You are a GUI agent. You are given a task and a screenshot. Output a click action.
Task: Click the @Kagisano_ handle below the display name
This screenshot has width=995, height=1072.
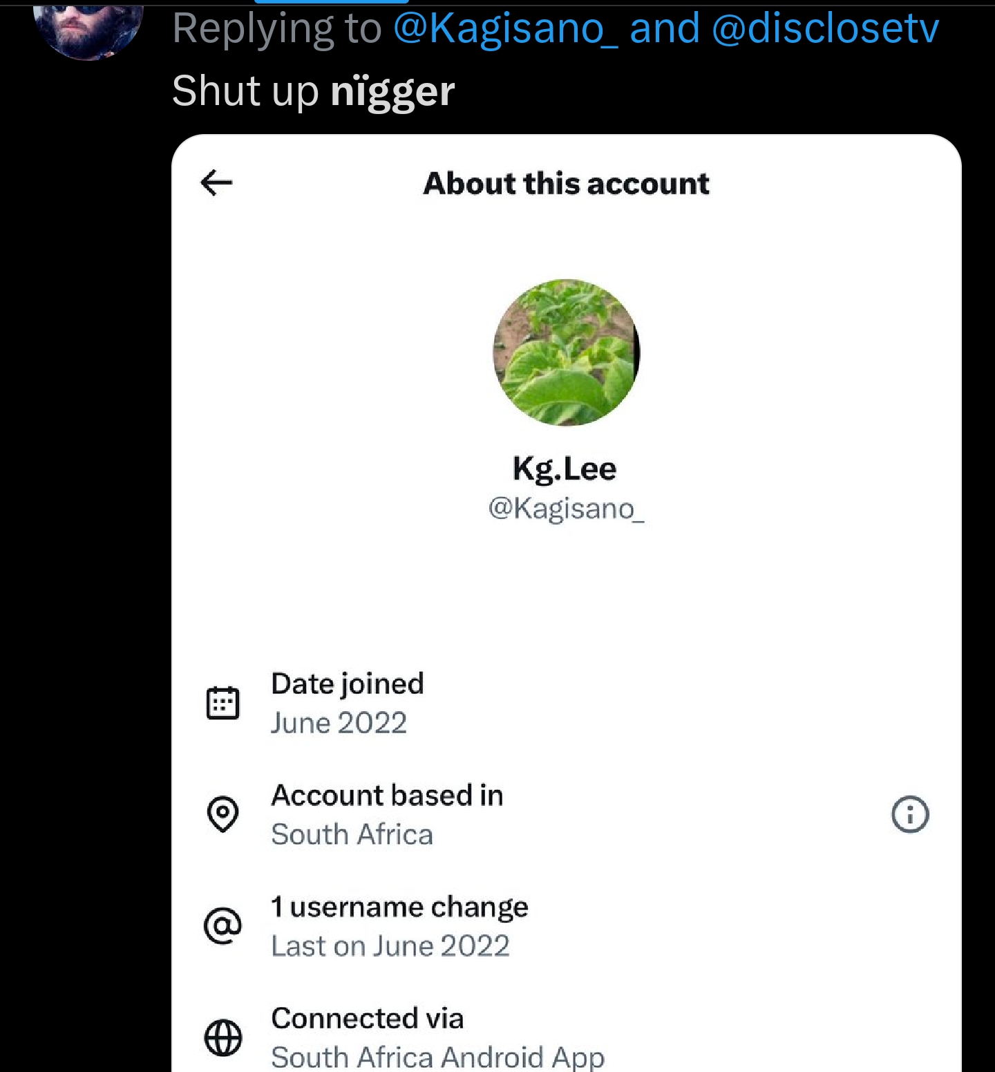click(x=566, y=511)
